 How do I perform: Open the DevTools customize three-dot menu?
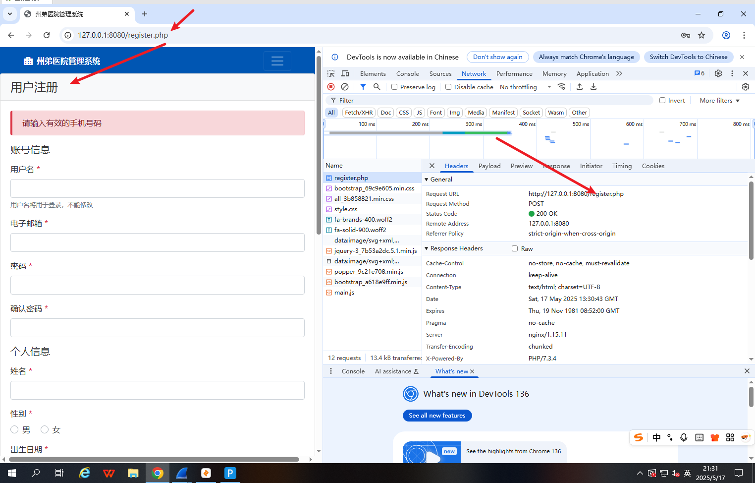pyautogui.click(x=732, y=73)
